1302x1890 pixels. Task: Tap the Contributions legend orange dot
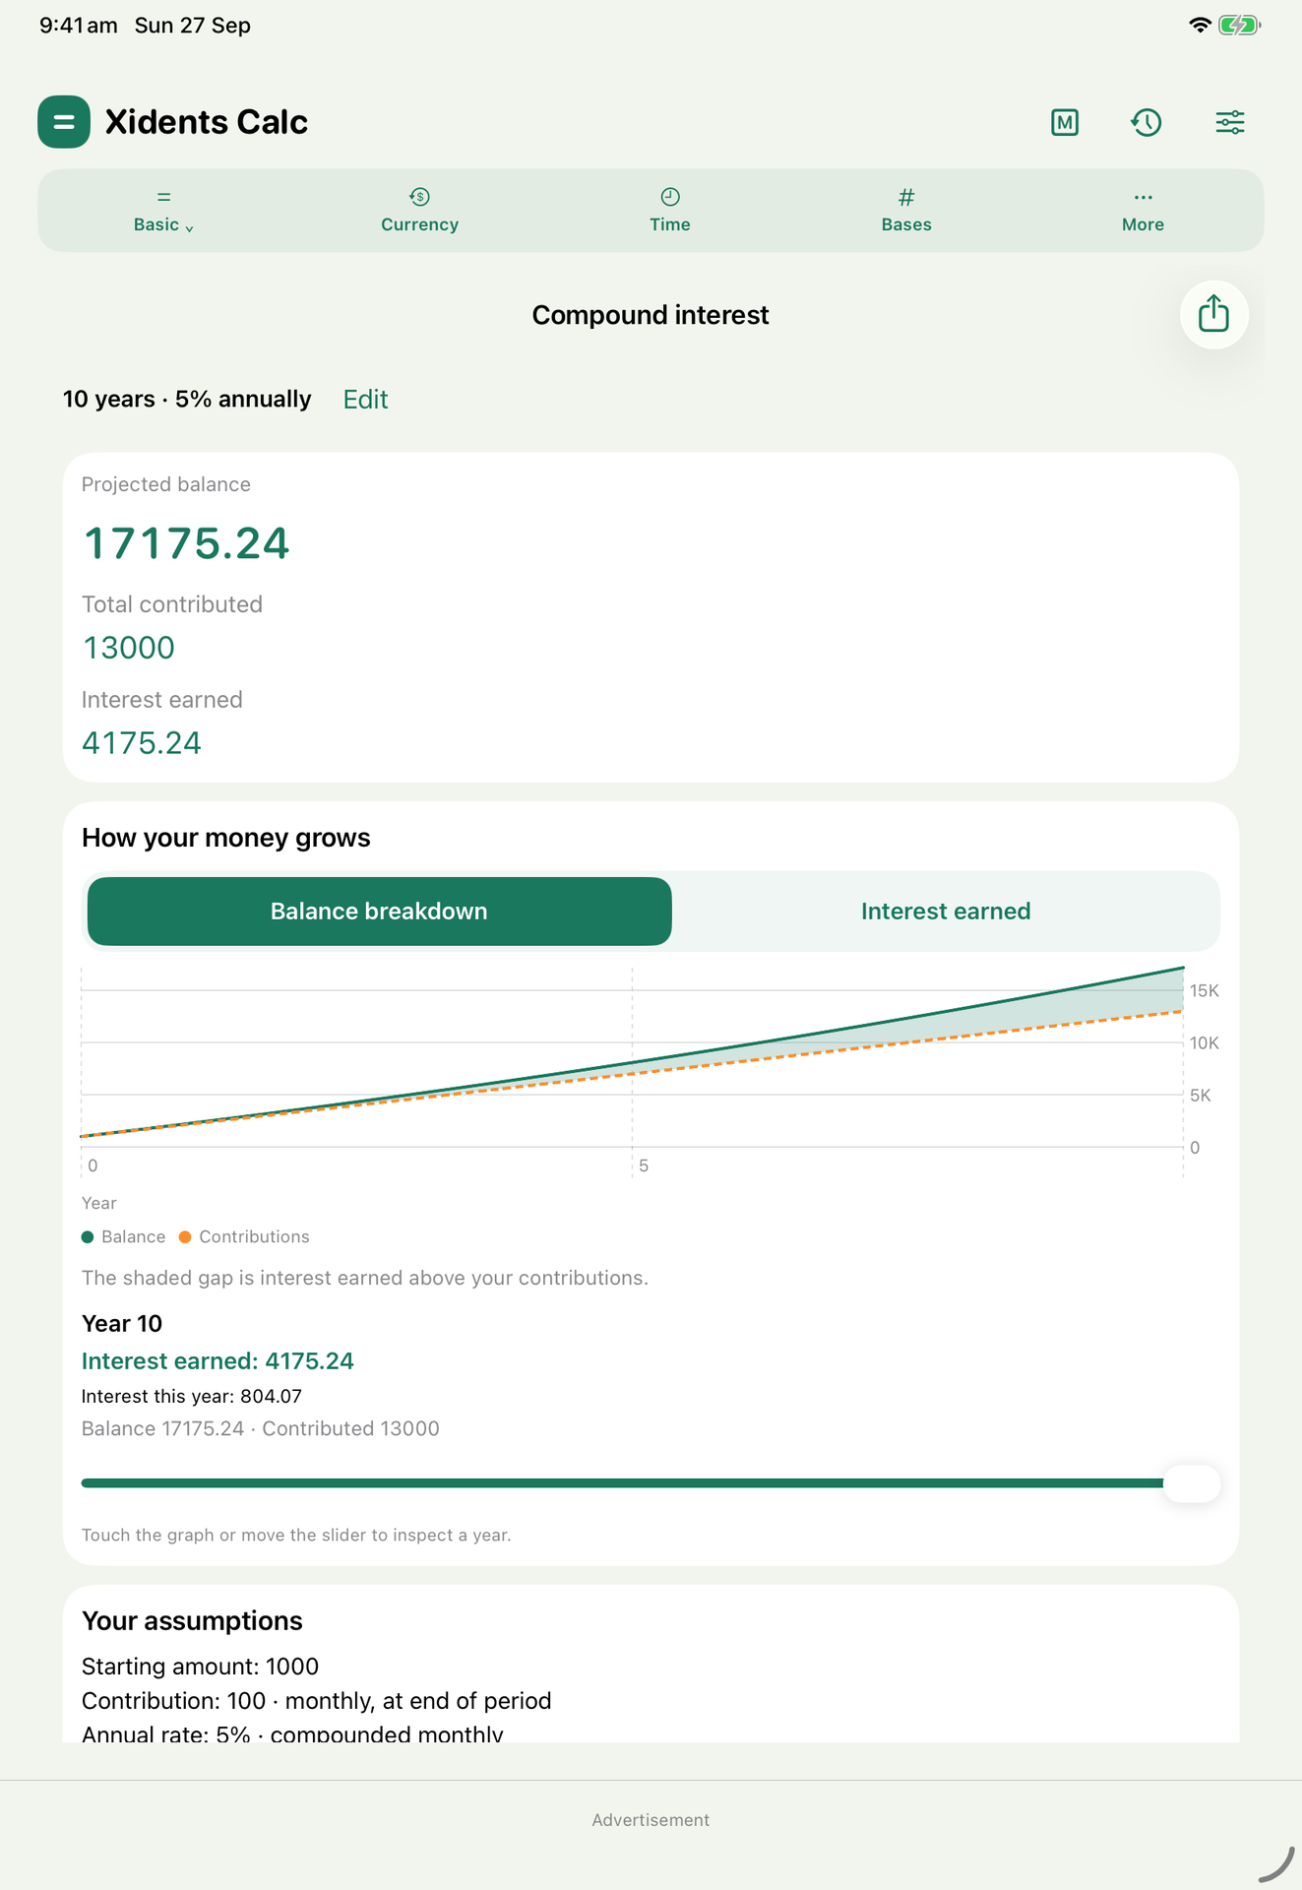[x=185, y=1237]
